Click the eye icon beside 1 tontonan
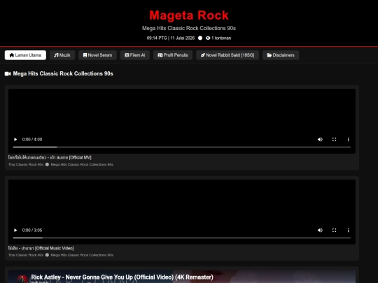The height and width of the screenshot is (283, 378). (208, 38)
